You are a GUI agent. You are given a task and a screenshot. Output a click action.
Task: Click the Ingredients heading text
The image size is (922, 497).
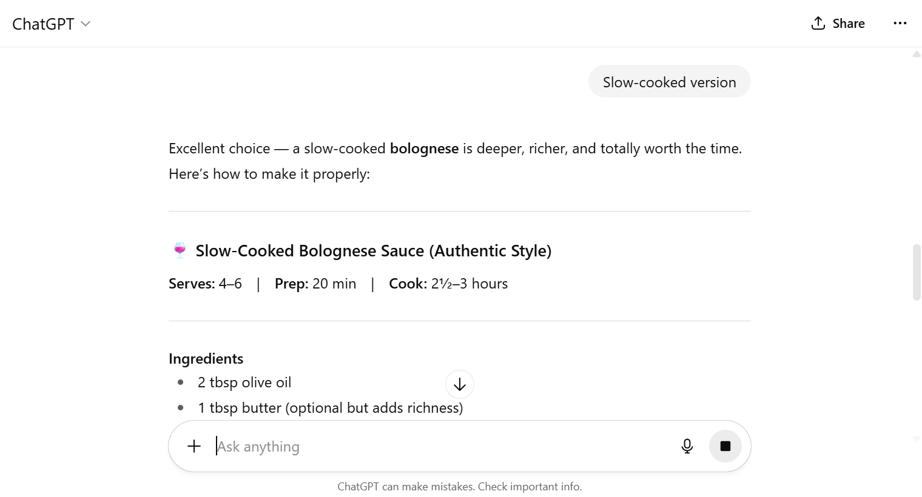pyautogui.click(x=206, y=358)
